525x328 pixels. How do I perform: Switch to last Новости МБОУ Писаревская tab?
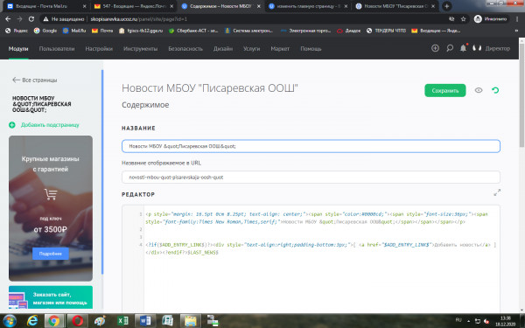coord(395,6)
